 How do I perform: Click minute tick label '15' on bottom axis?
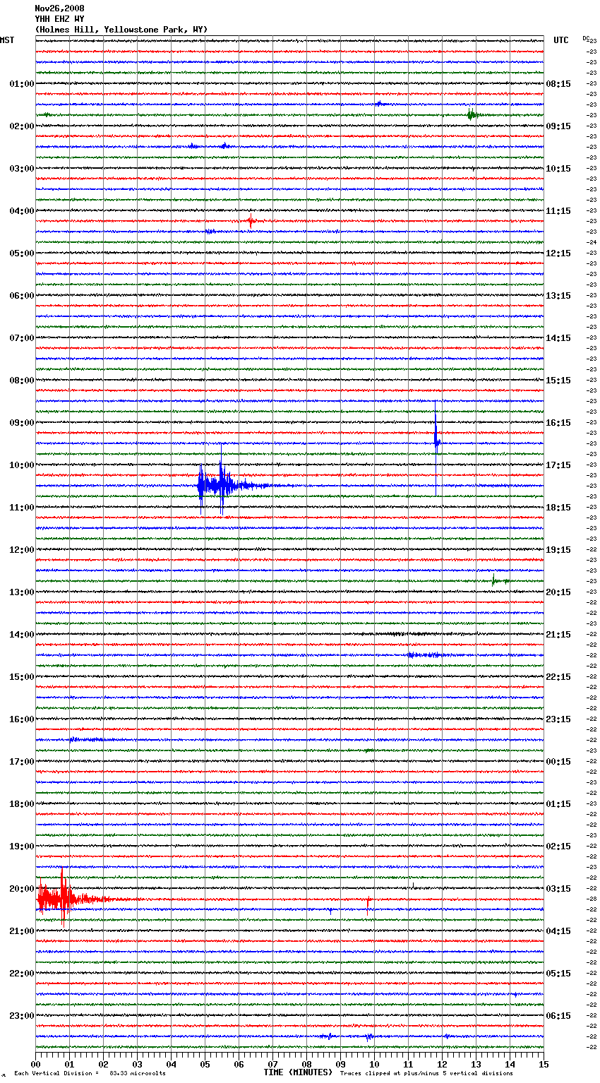click(544, 1064)
